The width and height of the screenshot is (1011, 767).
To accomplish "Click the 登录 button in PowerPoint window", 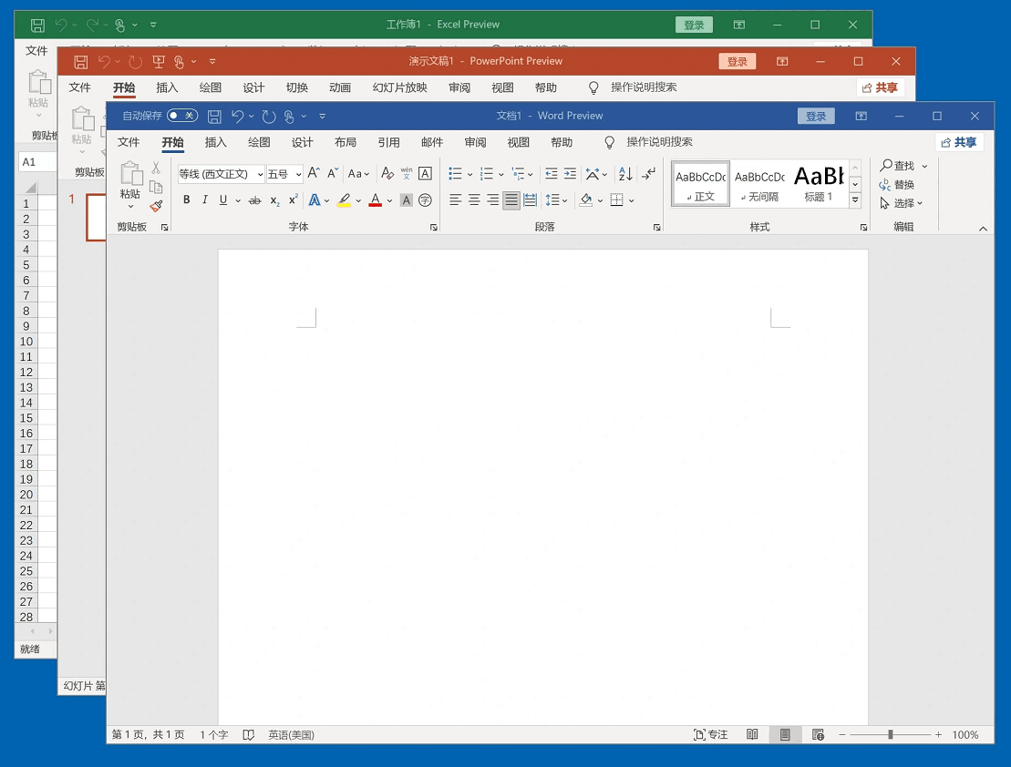I will (x=737, y=61).
